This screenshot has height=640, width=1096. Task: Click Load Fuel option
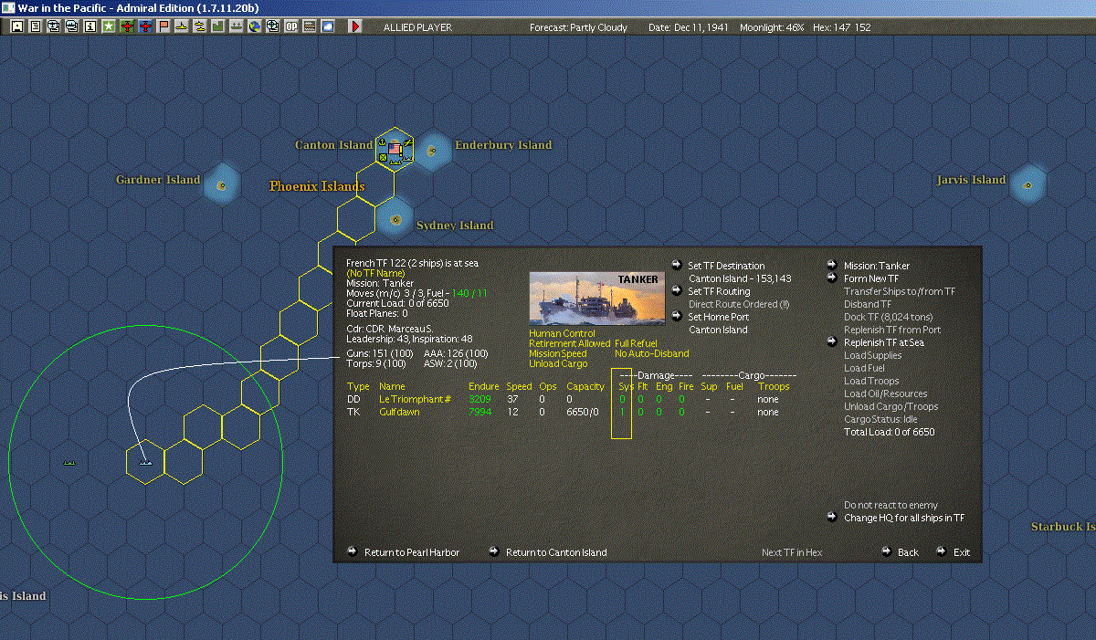(x=866, y=368)
